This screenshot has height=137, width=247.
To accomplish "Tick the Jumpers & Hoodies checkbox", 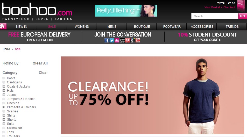I will click(4, 99).
